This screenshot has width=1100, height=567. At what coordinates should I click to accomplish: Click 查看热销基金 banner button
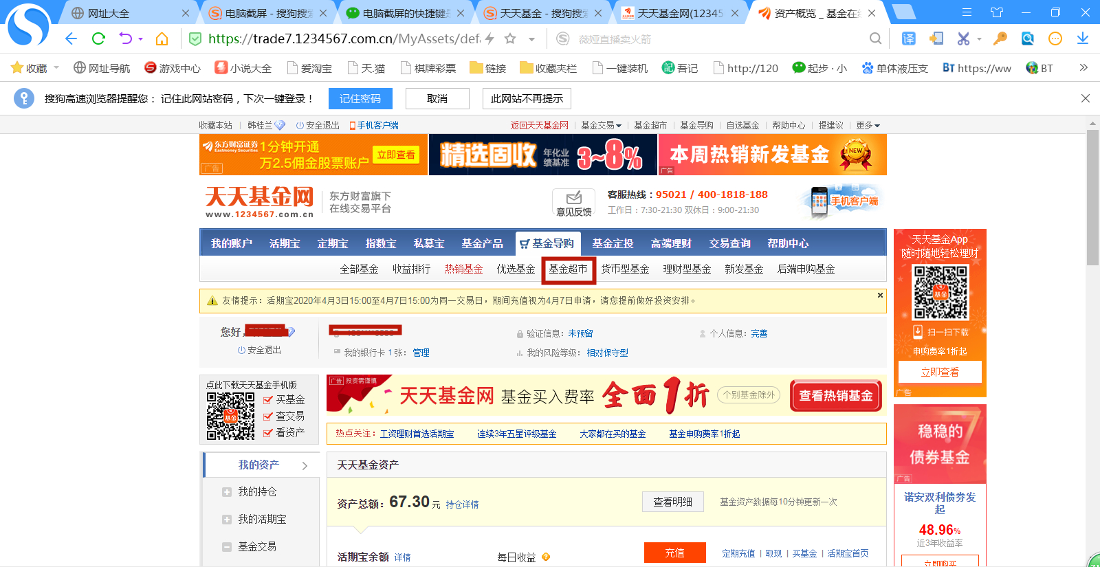click(836, 395)
